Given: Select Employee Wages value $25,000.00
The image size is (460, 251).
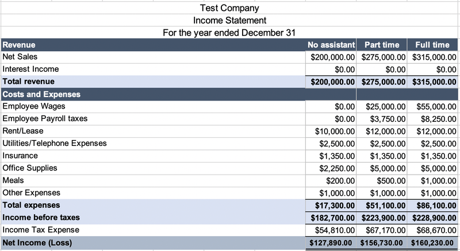Looking at the screenshot, I should point(382,107).
